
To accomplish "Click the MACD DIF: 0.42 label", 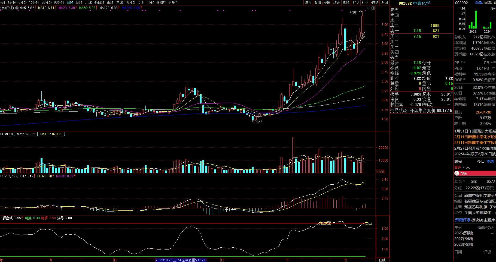I will click(28, 176).
